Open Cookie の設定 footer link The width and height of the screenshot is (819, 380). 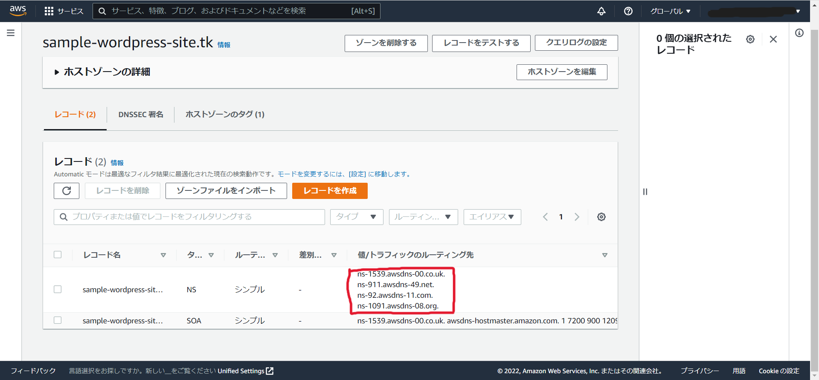pyautogui.click(x=779, y=371)
